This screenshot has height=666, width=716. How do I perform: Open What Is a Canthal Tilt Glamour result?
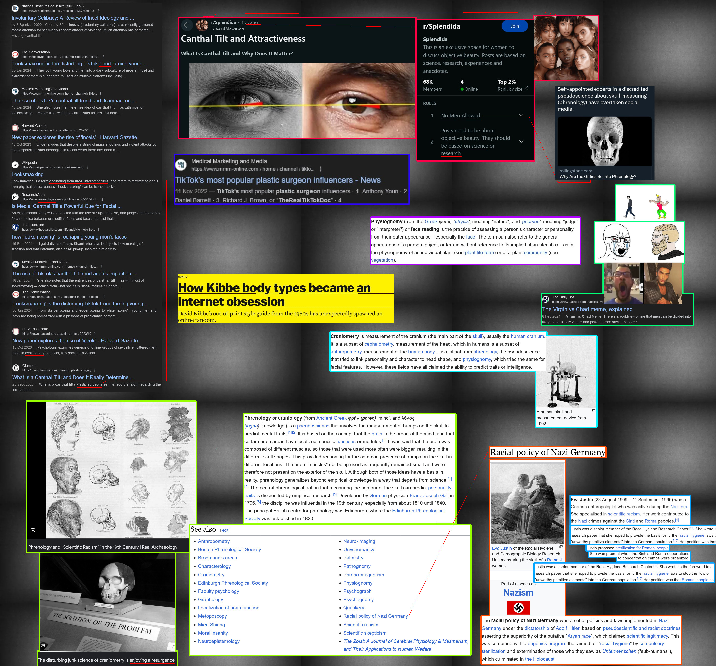(x=73, y=377)
